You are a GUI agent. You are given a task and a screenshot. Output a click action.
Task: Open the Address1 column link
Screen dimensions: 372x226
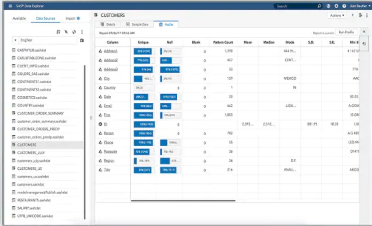[x=111, y=51]
